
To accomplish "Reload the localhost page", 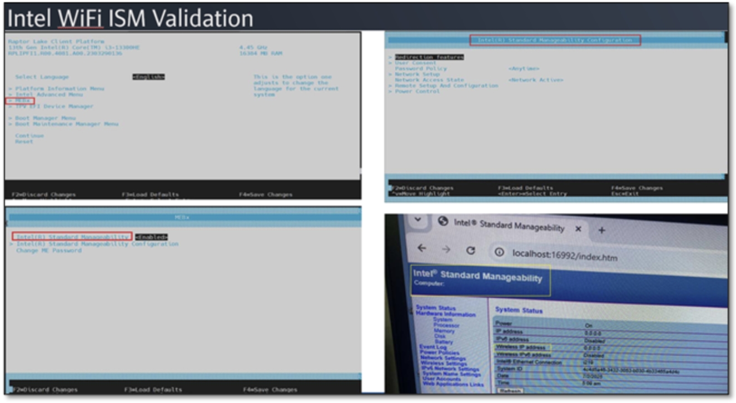I will click(x=471, y=251).
